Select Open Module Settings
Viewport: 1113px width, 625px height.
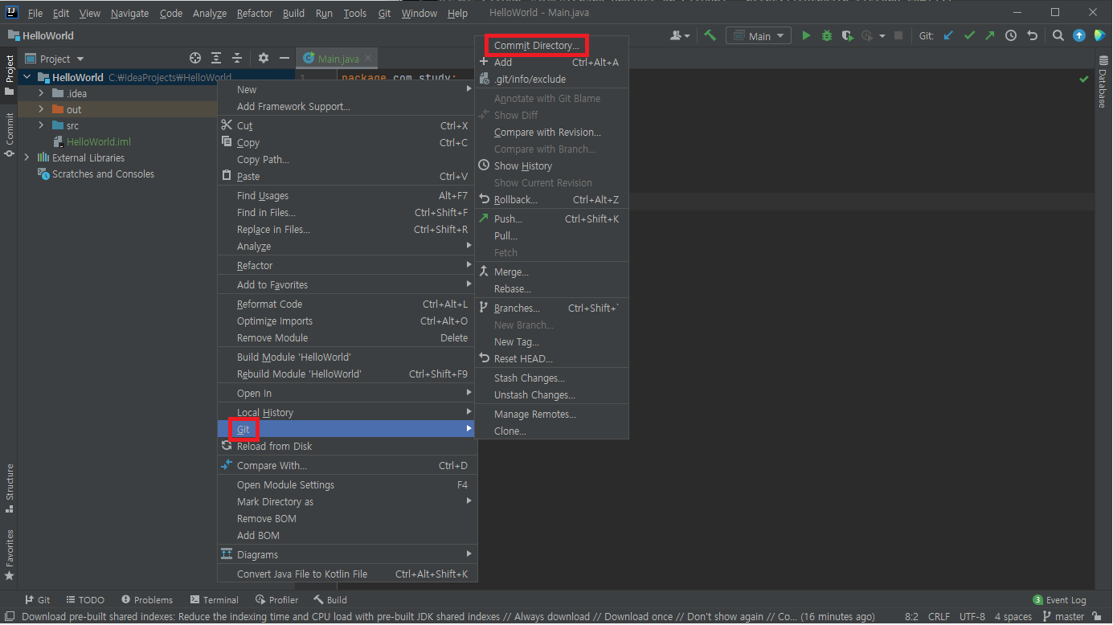[347, 484]
